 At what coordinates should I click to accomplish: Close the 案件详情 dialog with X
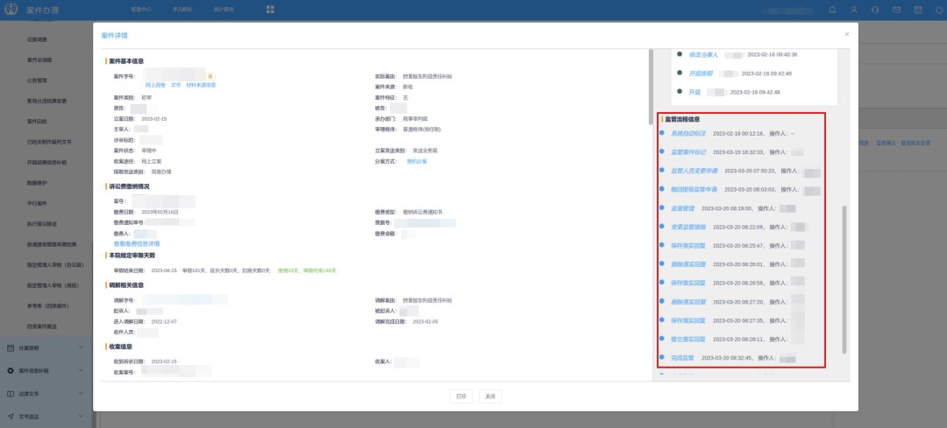point(846,34)
